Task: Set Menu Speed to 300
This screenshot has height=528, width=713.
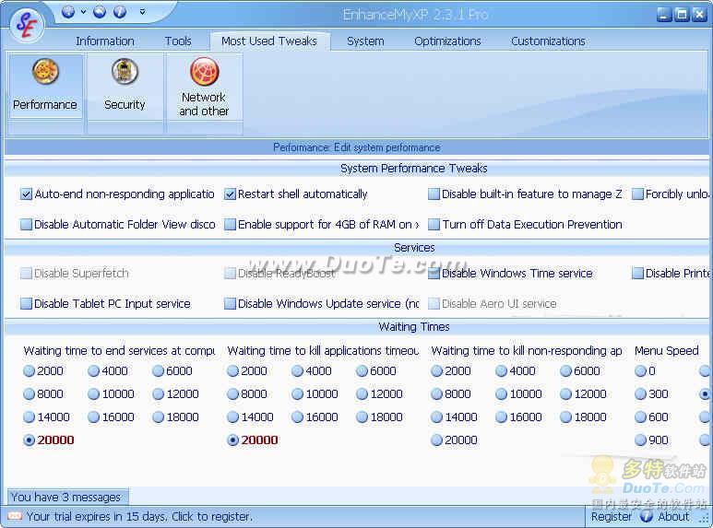Action: [x=640, y=394]
